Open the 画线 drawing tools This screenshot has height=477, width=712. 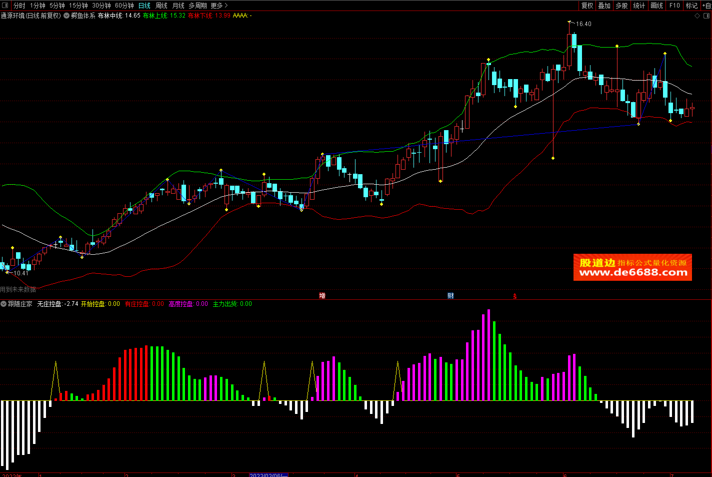[656, 6]
